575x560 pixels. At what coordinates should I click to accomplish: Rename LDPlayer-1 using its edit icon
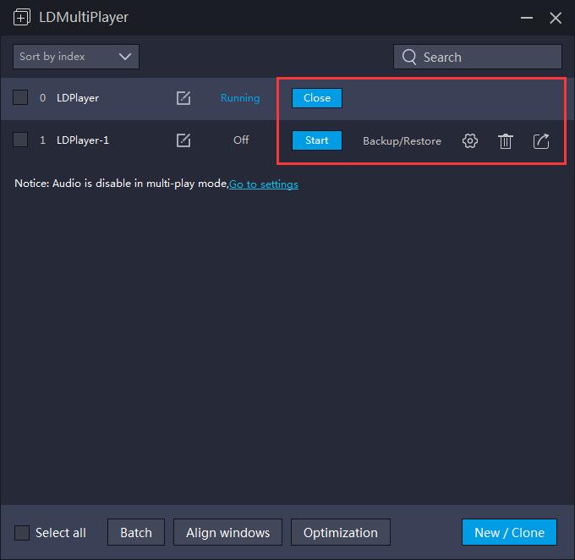[x=183, y=140]
